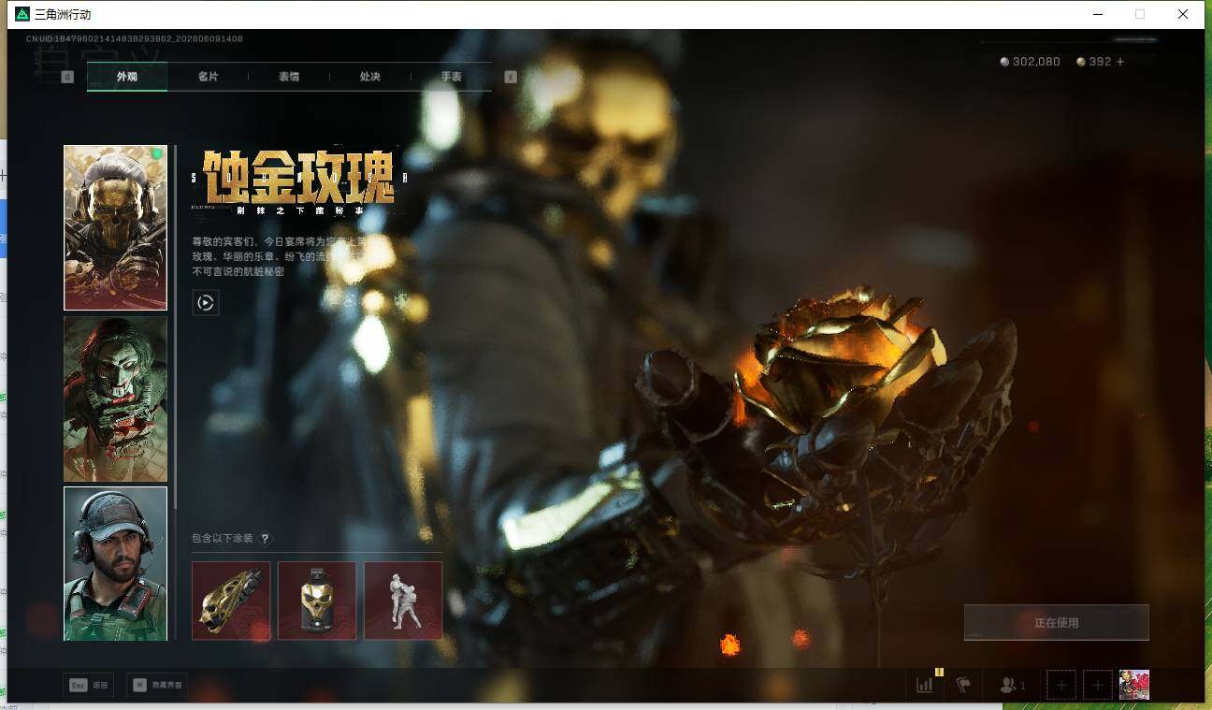Open the 包含以下涂装 help question mark

[x=265, y=539]
